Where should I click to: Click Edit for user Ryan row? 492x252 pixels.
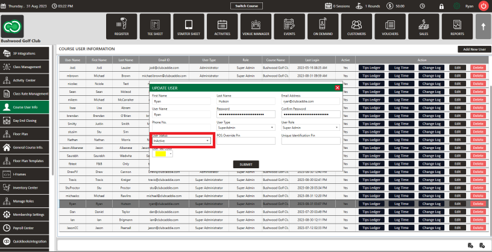tap(458, 204)
